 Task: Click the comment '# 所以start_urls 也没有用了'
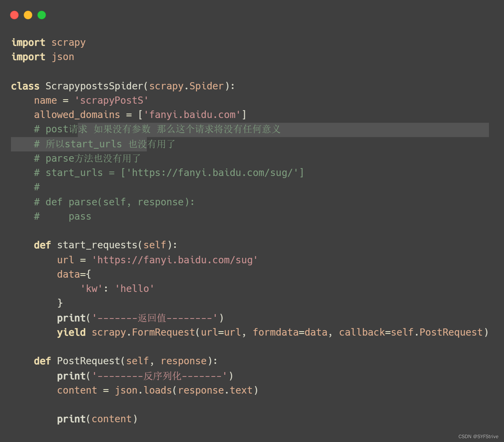[x=104, y=144]
